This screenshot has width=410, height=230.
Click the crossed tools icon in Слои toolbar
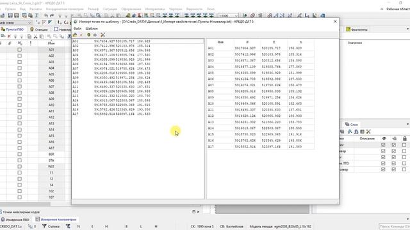pos(369,132)
